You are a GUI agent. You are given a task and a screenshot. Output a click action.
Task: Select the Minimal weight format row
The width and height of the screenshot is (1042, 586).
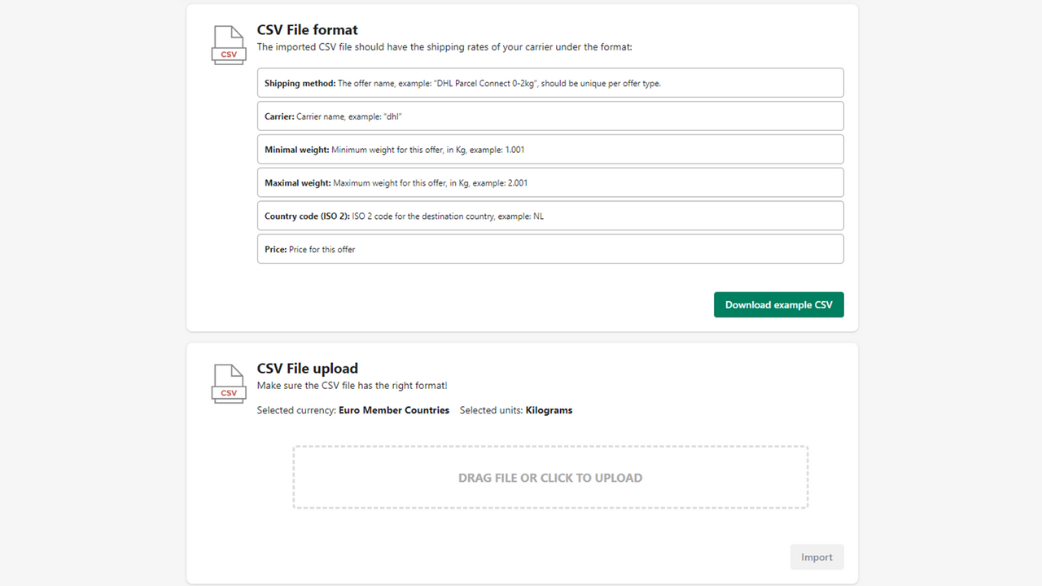point(550,149)
